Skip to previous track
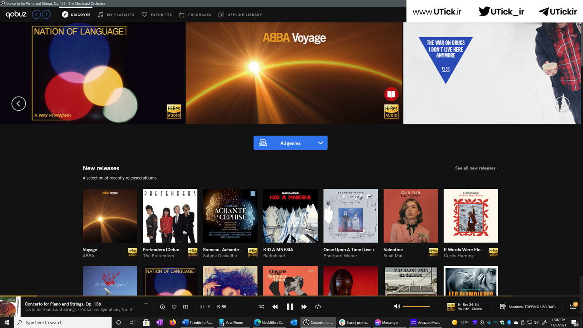583x328 pixels. click(x=275, y=307)
